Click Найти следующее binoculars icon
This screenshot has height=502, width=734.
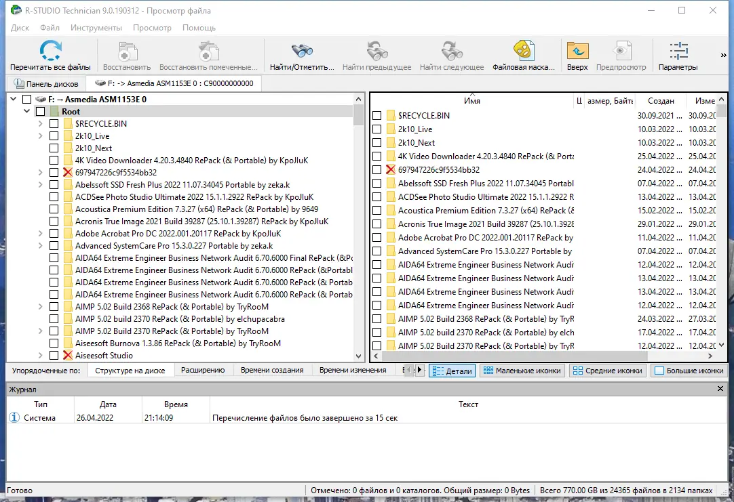pos(452,51)
